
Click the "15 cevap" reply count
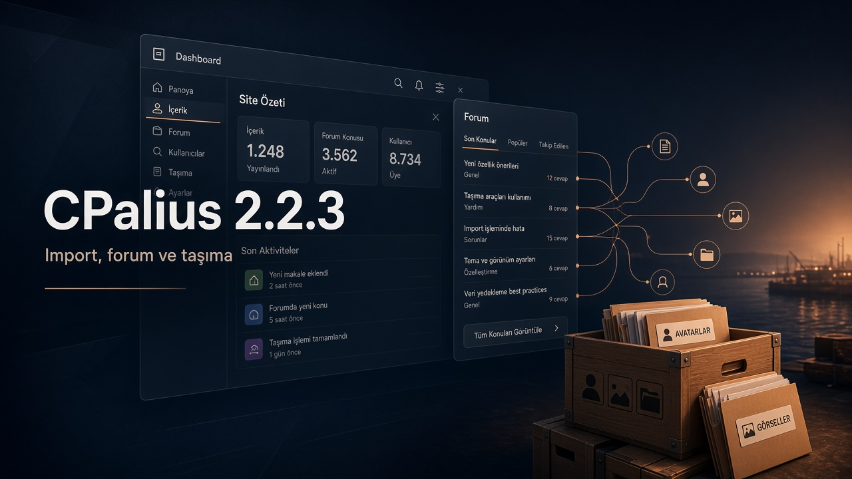pyautogui.click(x=557, y=238)
